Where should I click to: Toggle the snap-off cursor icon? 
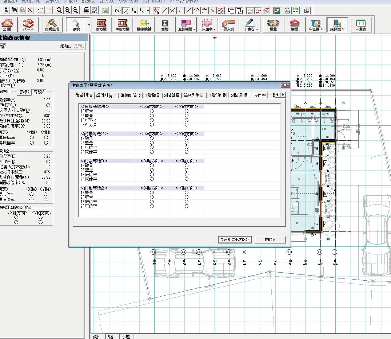tap(156, 11)
